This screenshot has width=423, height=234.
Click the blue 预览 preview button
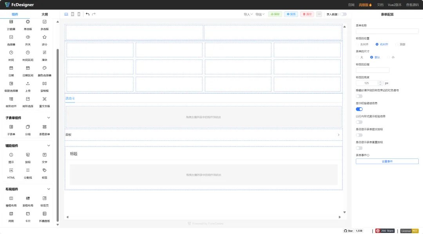pyautogui.click(x=291, y=14)
